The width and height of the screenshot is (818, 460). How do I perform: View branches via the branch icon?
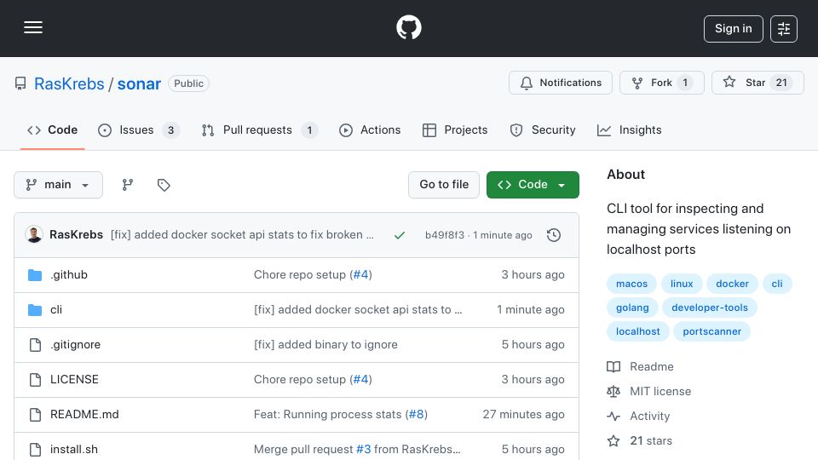(x=127, y=185)
